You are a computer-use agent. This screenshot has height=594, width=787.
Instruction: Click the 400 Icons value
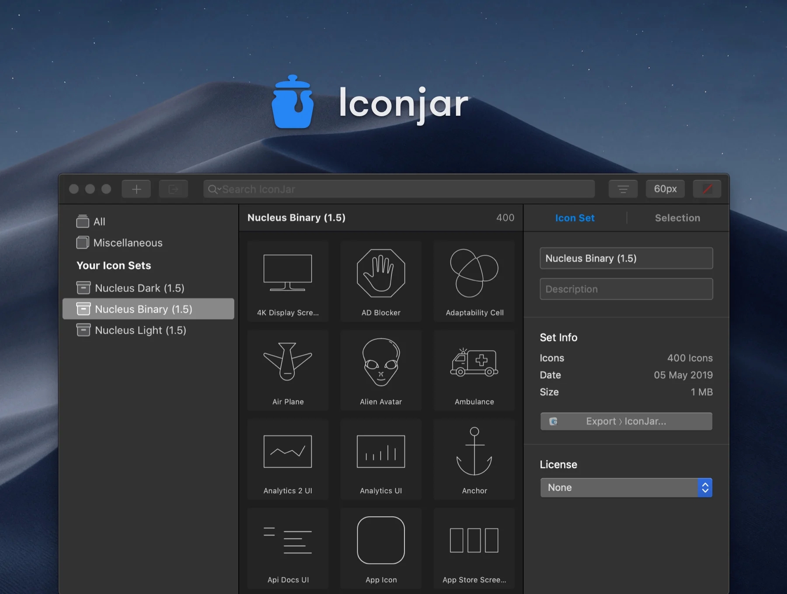coord(689,358)
